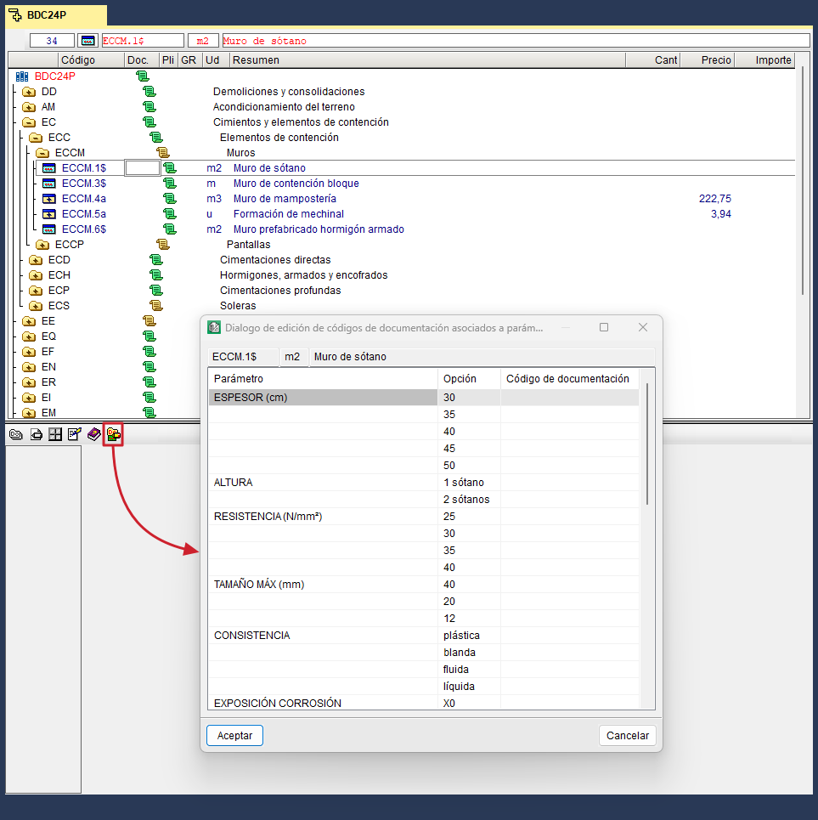Click the documentation codes icon in the lower toolbar
The height and width of the screenshot is (820, 818).
[x=114, y=434]
